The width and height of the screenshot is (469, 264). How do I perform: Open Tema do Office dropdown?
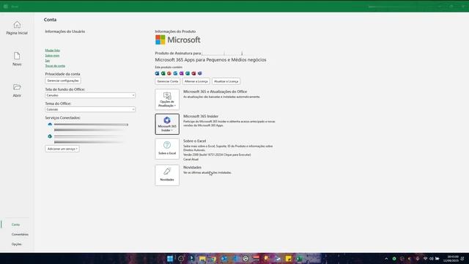90,109
